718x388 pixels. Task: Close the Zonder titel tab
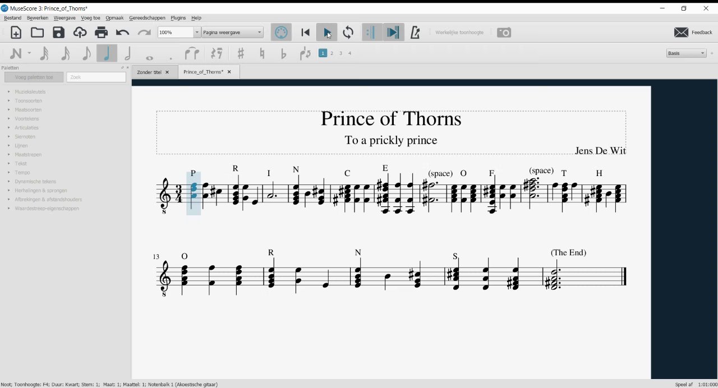click(x=167, y=72)
